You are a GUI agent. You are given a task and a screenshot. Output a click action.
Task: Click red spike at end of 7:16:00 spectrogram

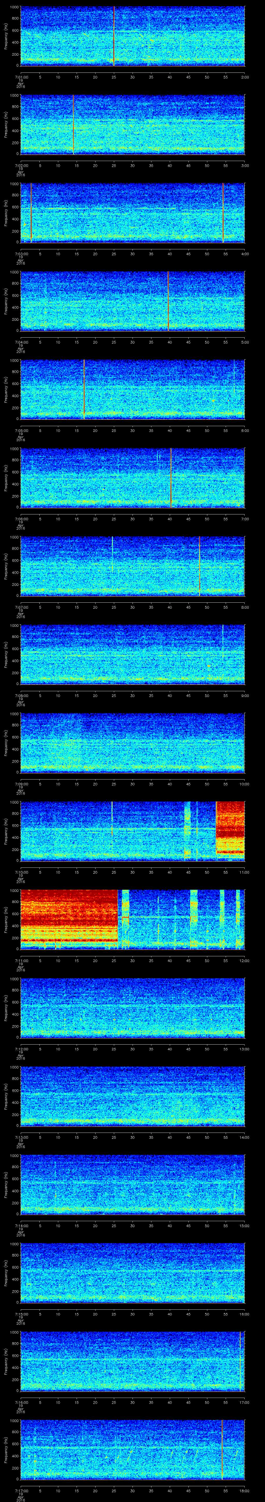click(240, 1361)
